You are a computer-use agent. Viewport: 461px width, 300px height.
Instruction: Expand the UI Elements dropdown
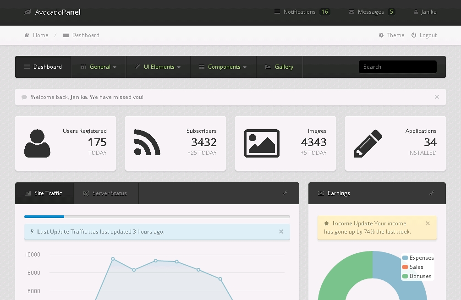(x=158, y=67)
